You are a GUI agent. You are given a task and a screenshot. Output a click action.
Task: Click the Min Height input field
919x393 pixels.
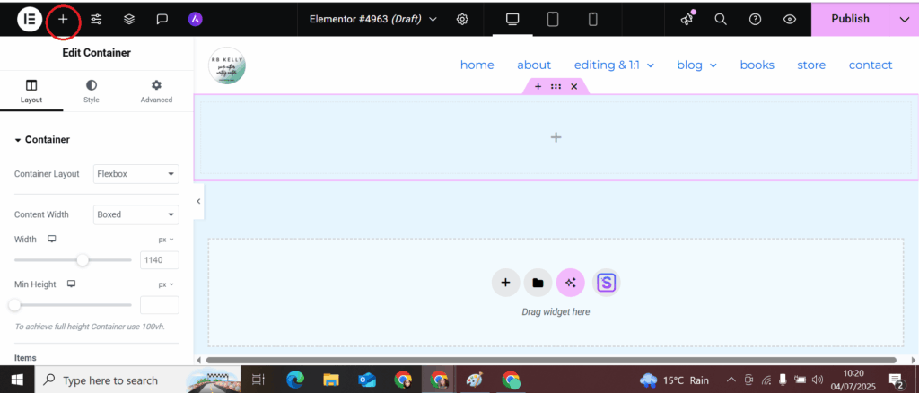[x=160, y=305]
